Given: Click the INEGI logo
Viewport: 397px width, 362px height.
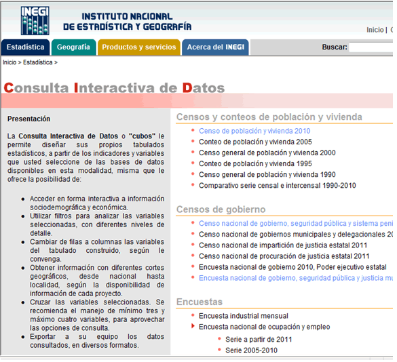Looking at the screenshot, I should tap(35, 20).
